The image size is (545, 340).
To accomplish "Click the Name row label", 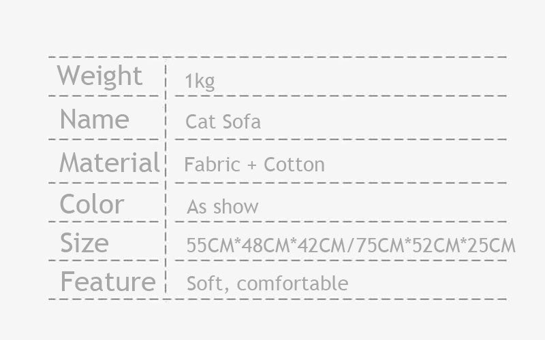I will [94, 120].
